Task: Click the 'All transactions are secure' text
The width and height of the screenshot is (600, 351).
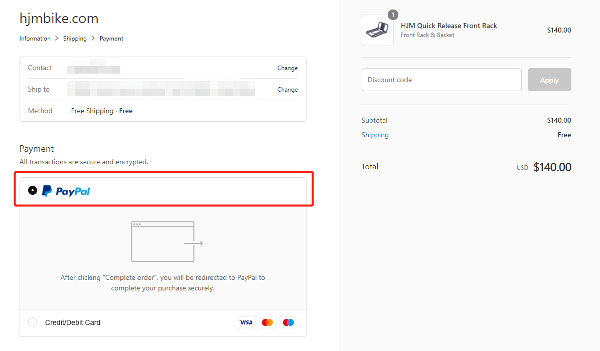Action: point(84,162)
